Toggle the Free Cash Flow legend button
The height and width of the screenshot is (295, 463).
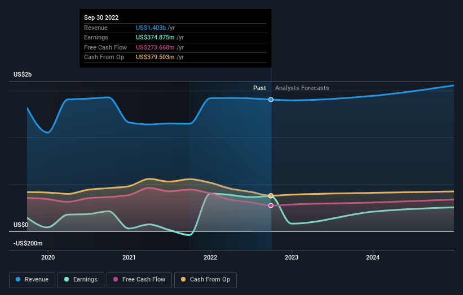click(139, 280)
